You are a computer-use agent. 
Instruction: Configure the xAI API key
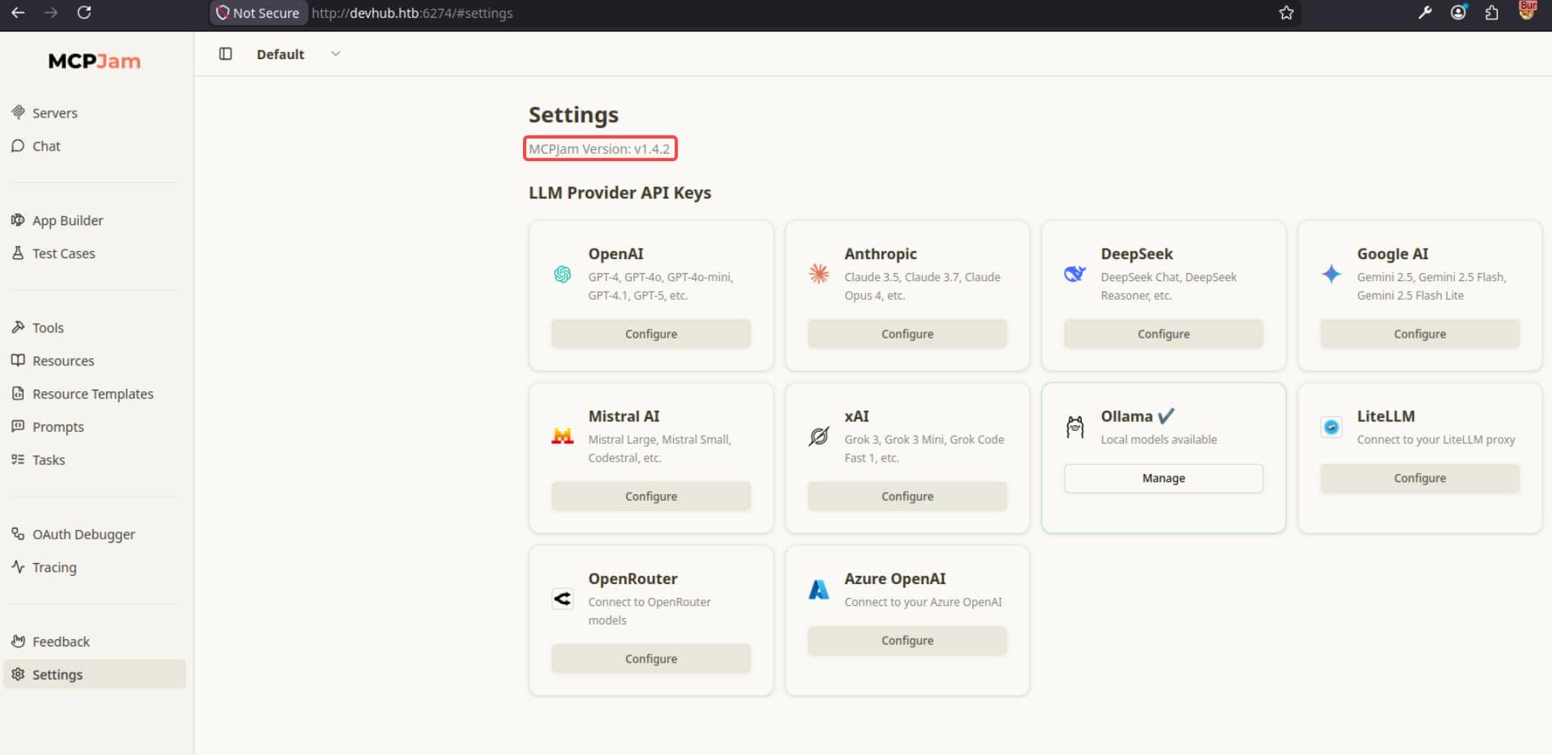pyautogui.click(x=907, y=496)
